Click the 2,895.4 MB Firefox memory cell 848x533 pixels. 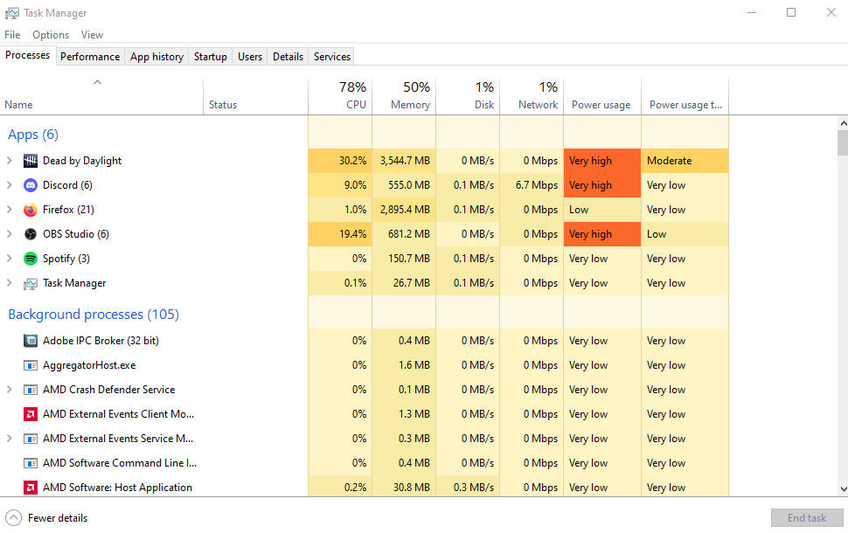click(x=404, y=209)
